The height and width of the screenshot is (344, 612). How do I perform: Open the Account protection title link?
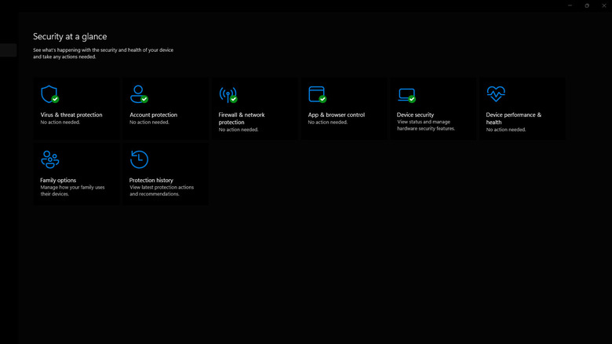coord(153,115)
